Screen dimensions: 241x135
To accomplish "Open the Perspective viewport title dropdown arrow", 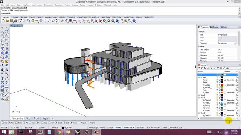I will (22, 26).
